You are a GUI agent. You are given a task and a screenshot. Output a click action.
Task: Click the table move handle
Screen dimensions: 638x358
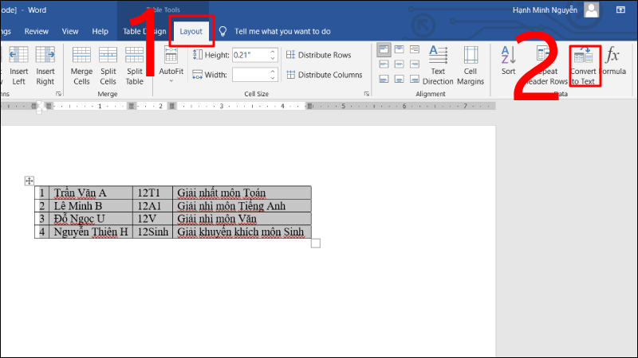30,181
